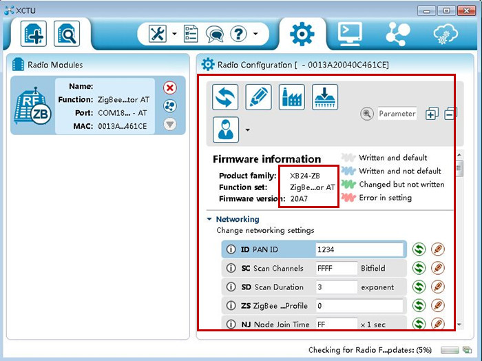Switch to Configuration working mode gear
Image resolution: width=482 pixels, height=361 pixels.
(x=302, y=34)
